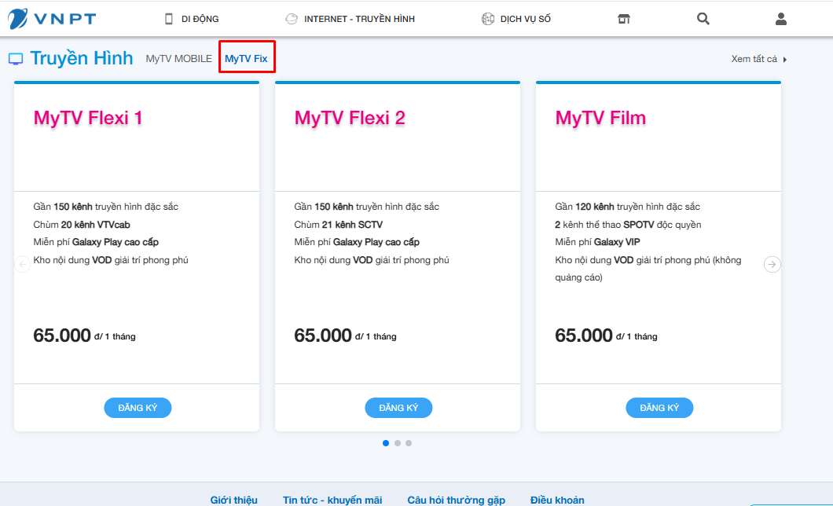
Task: Click 'Miễn phí Galaxy Play cao cấp' in Flexi 2
Action: [x=357, y=242]
